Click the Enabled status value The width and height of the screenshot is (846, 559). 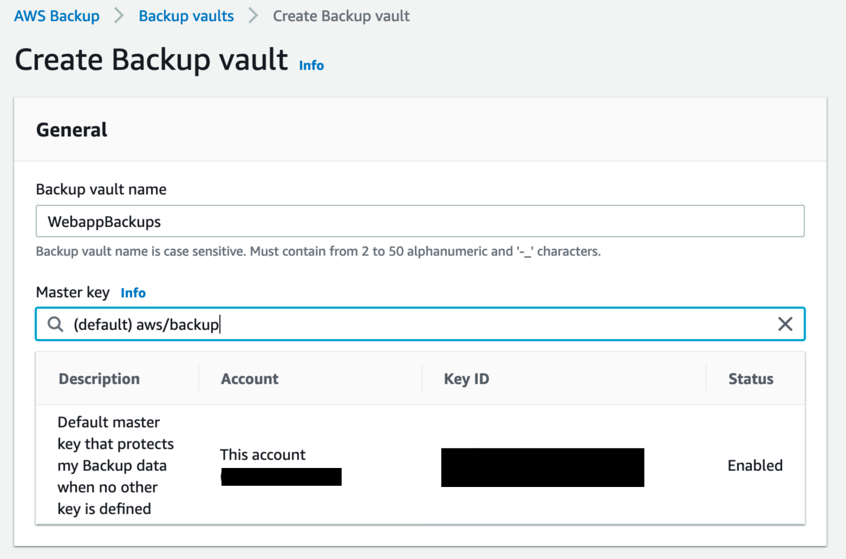[755, 465]
